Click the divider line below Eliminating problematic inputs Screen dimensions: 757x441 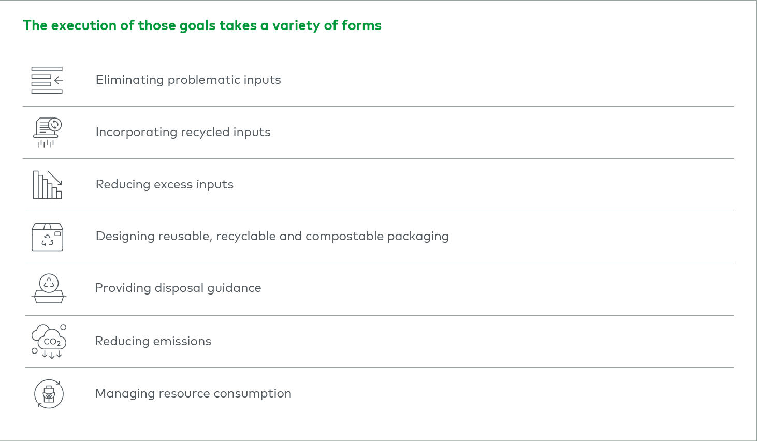tap(378, 107)
